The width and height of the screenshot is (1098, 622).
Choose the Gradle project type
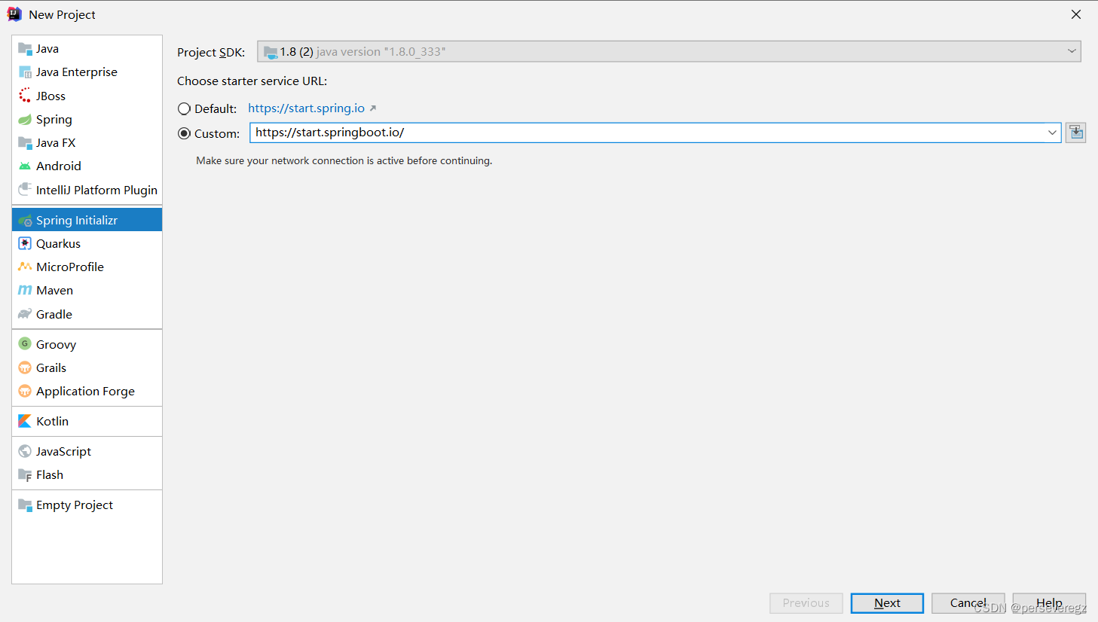53,314
